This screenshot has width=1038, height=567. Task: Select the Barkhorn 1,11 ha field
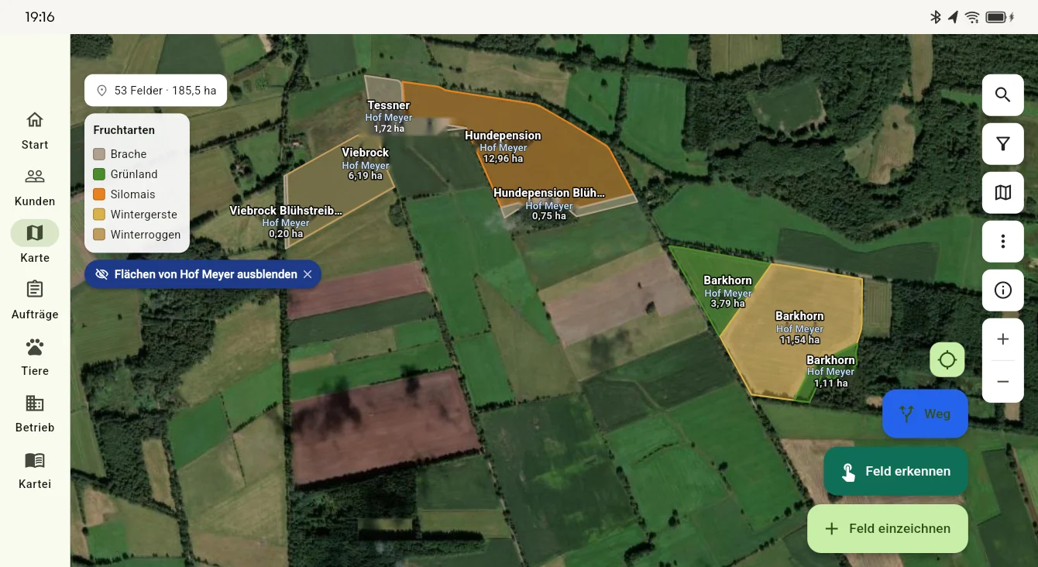click(830, 371)
